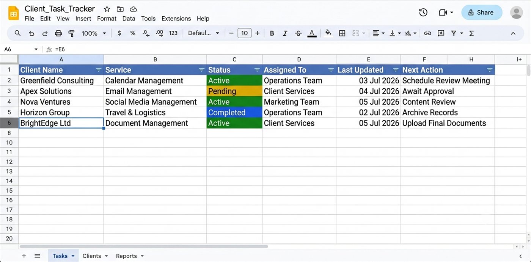Open the text rotation dropdown
Image resolution: width=531 pixels, height=262 pixels.
pos(411,33)
